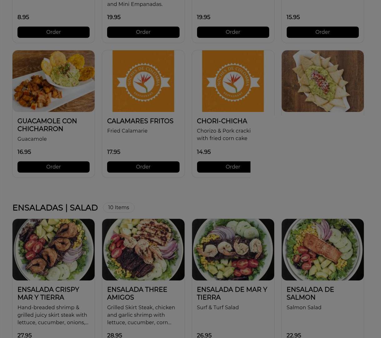Order the Guacamole con Chicharron
The width and height of the screenshot is (381, 338).
(x=53, y=167)
